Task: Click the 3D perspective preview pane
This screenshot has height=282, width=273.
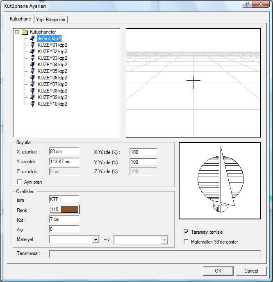Action: point(193,83)
